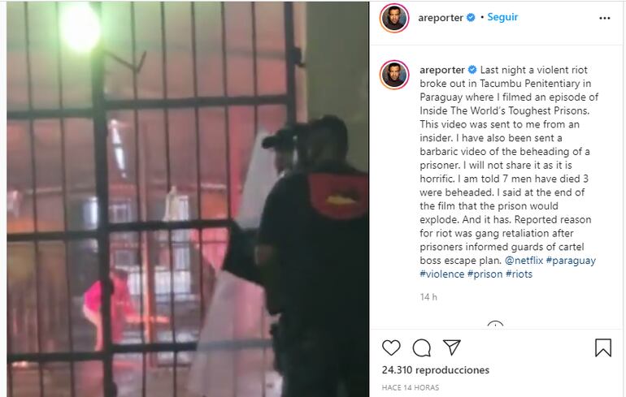Save post with bookmark icon
626x397 pixels.
coord(603,347)
